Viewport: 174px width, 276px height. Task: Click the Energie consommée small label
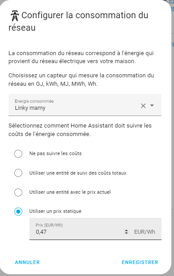coord(34,101)
